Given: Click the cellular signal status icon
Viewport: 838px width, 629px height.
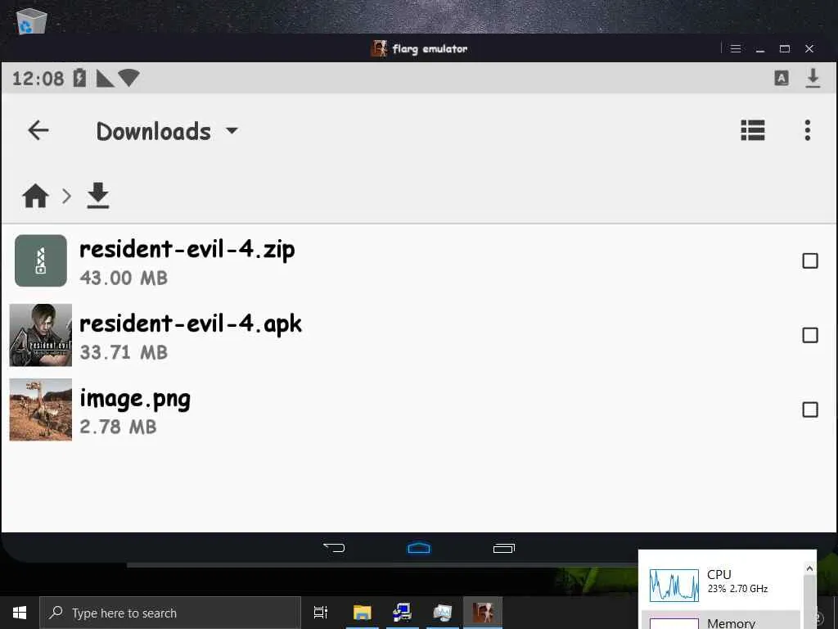Looking at the screenshot, I should 104,79.
